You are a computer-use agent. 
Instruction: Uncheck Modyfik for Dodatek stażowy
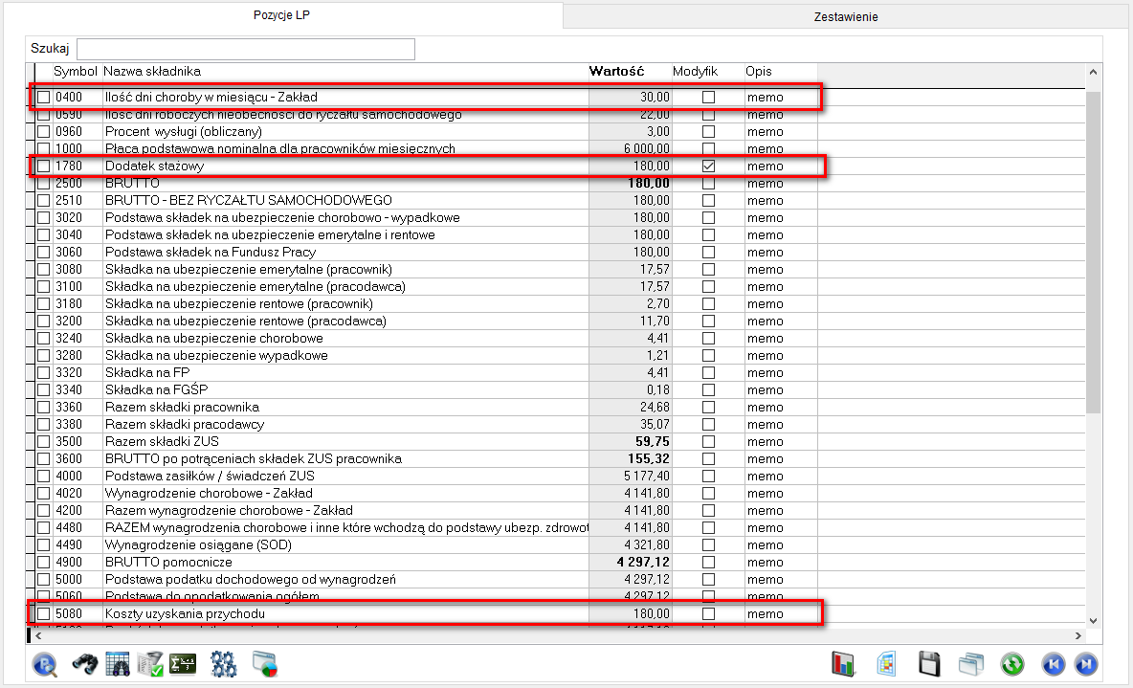pos(709,166)
